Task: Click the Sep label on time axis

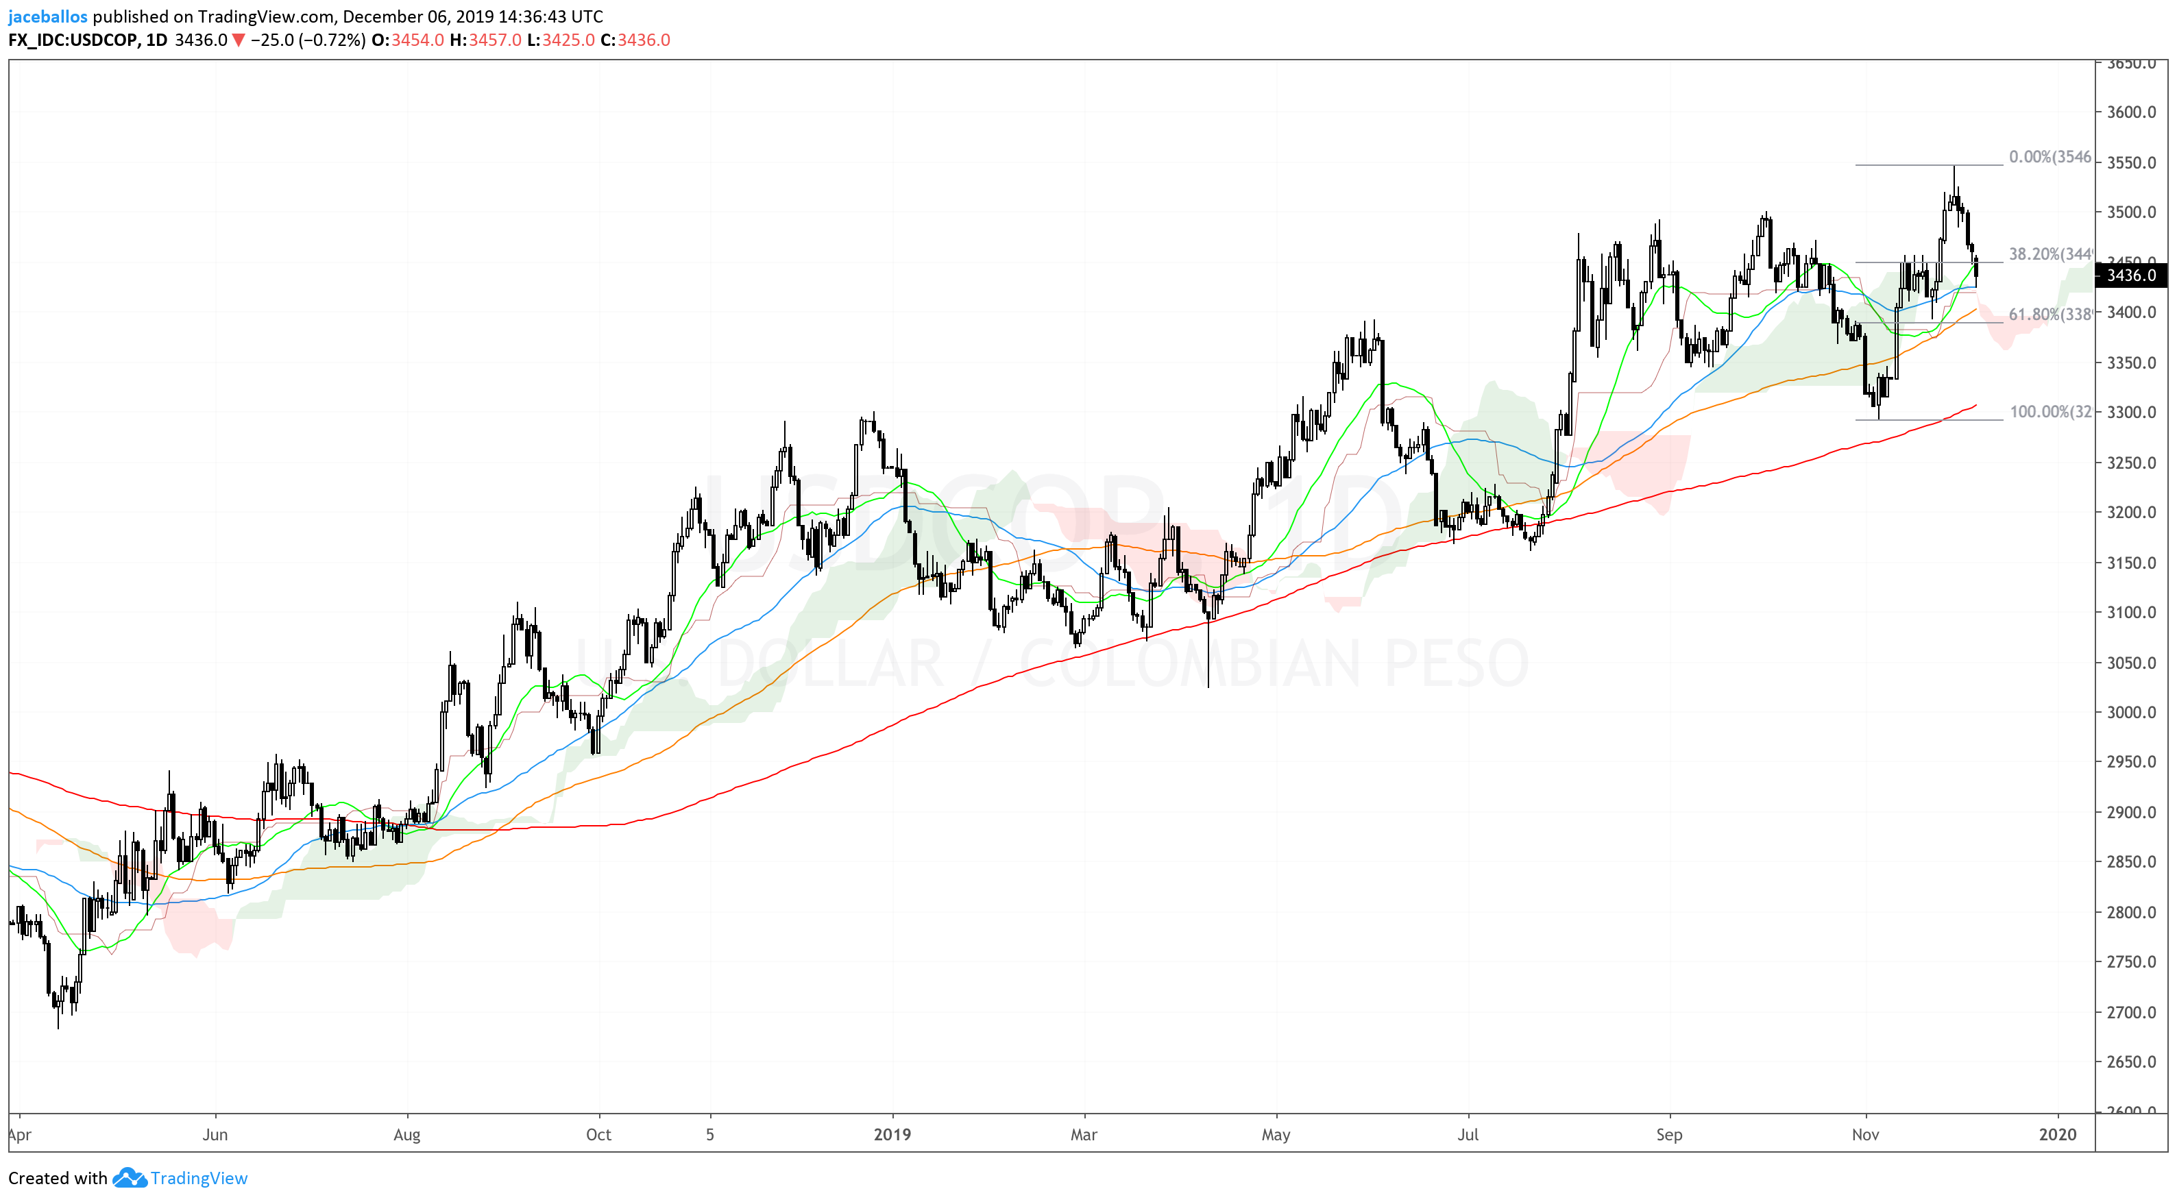Action: 1669,1134
